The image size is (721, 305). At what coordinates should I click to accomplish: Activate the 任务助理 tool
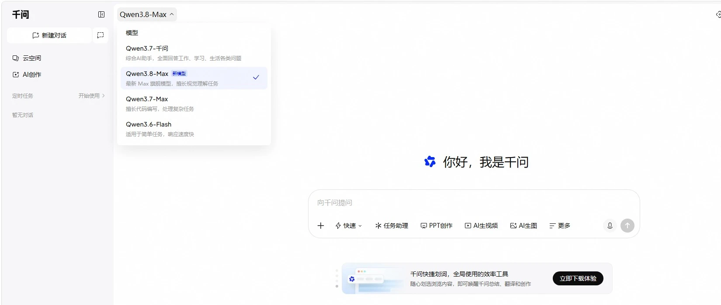[x=392, y=226]
